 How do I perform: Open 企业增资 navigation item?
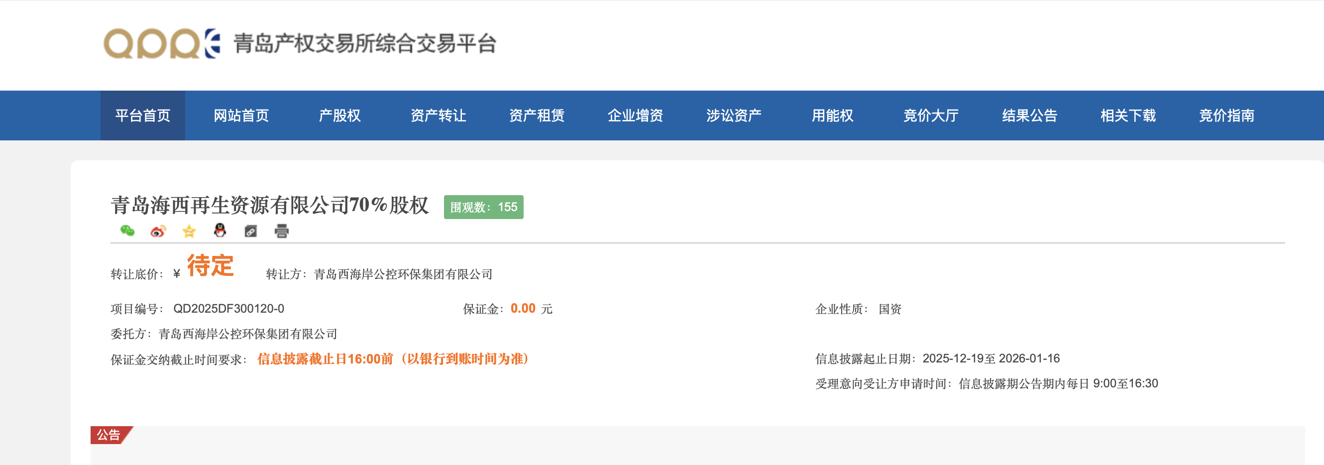[x=635, y=116]
